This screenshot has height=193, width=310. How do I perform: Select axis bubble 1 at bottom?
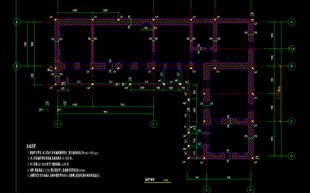click(x=58, y=124)
